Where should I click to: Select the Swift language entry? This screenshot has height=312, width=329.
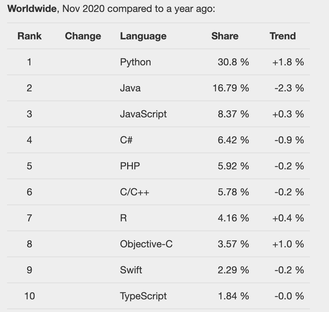[131, 270]
